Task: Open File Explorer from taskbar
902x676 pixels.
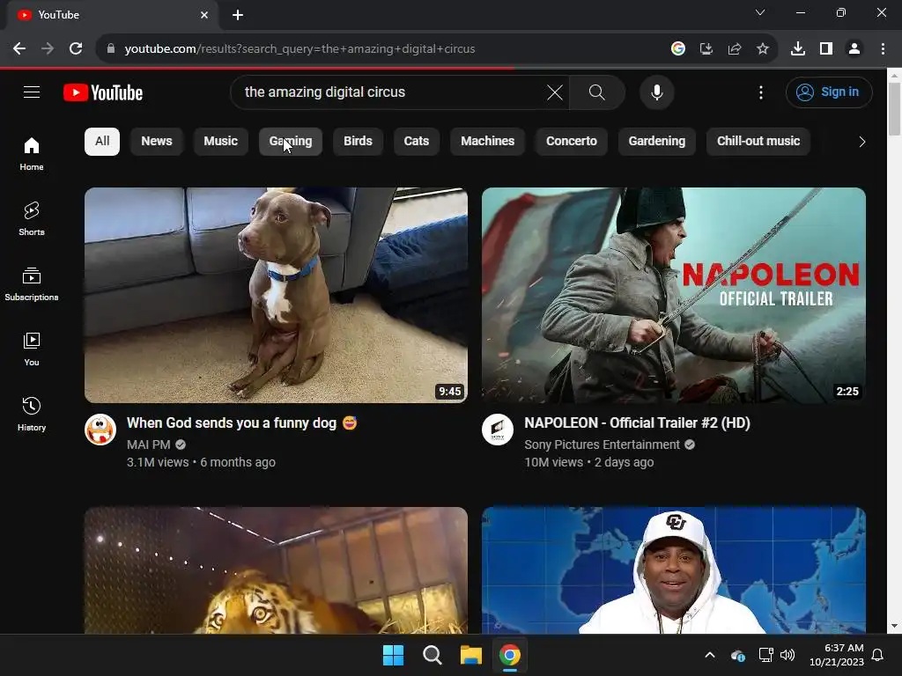Action: 471,655
